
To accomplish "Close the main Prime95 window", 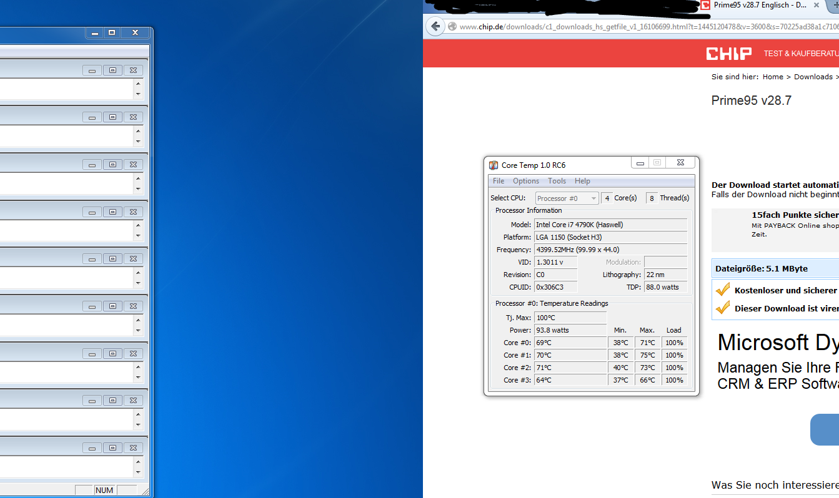I will [135, 32].
